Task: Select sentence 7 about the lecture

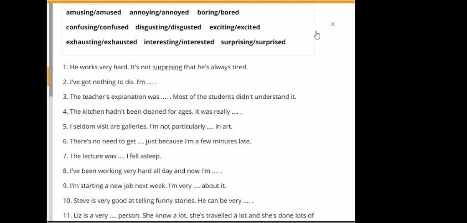Action: click(x=112, y=156)
